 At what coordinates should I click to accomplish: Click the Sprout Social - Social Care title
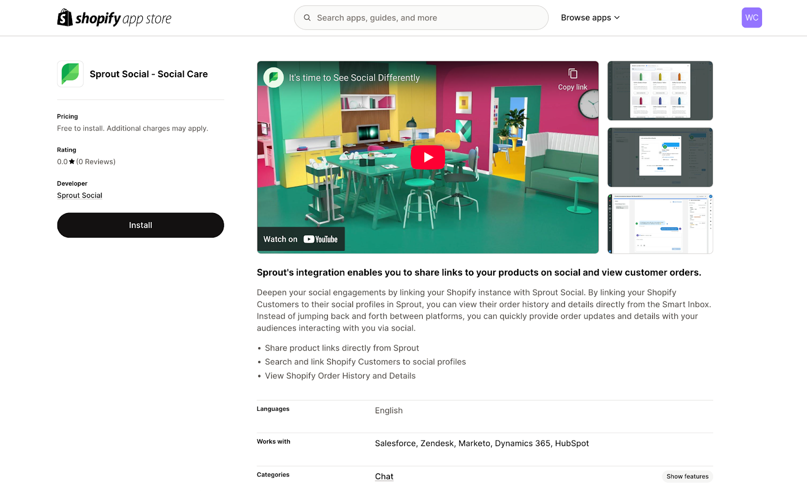tap(149, 74)
